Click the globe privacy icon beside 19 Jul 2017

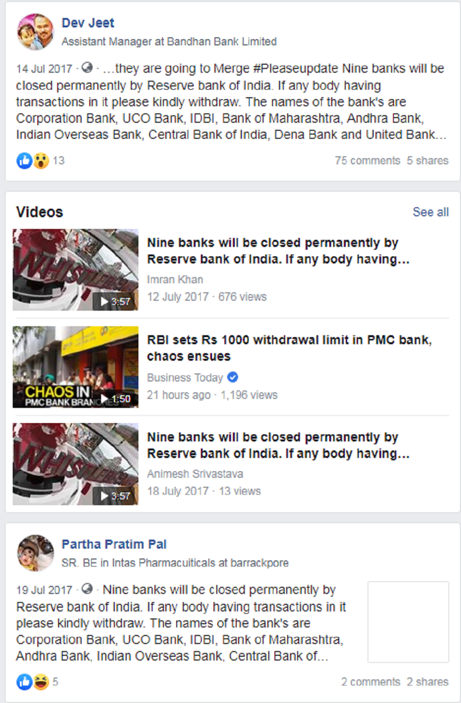coord(87,589)
